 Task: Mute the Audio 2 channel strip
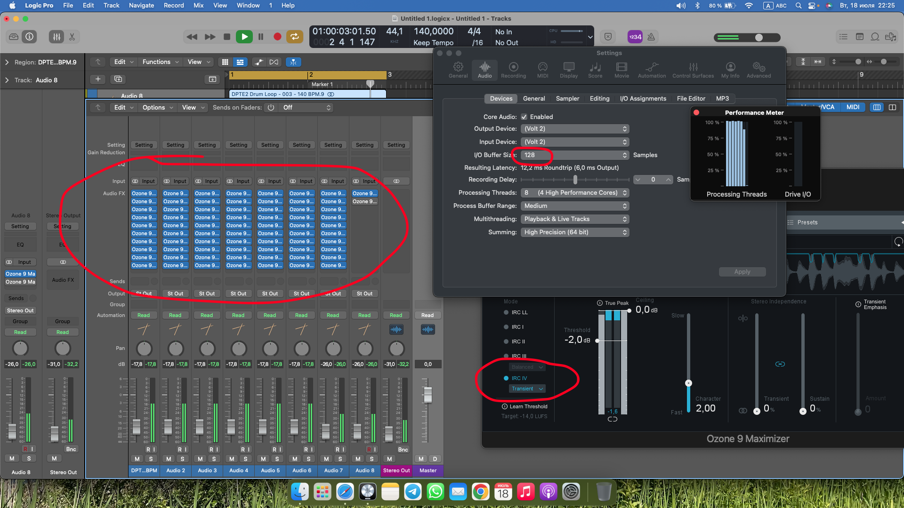(169, 459)
